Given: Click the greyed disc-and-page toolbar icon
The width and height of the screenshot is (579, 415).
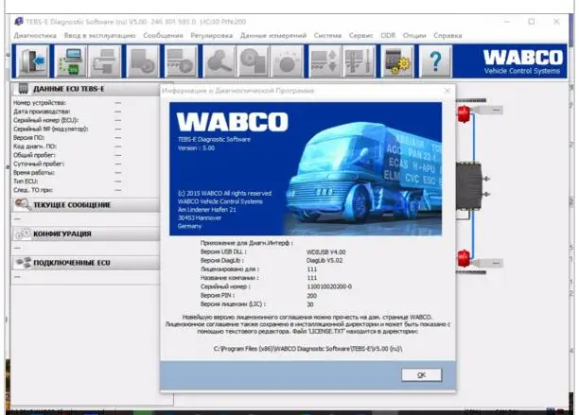Looking at the screenshot, I should tap(253, 61).
